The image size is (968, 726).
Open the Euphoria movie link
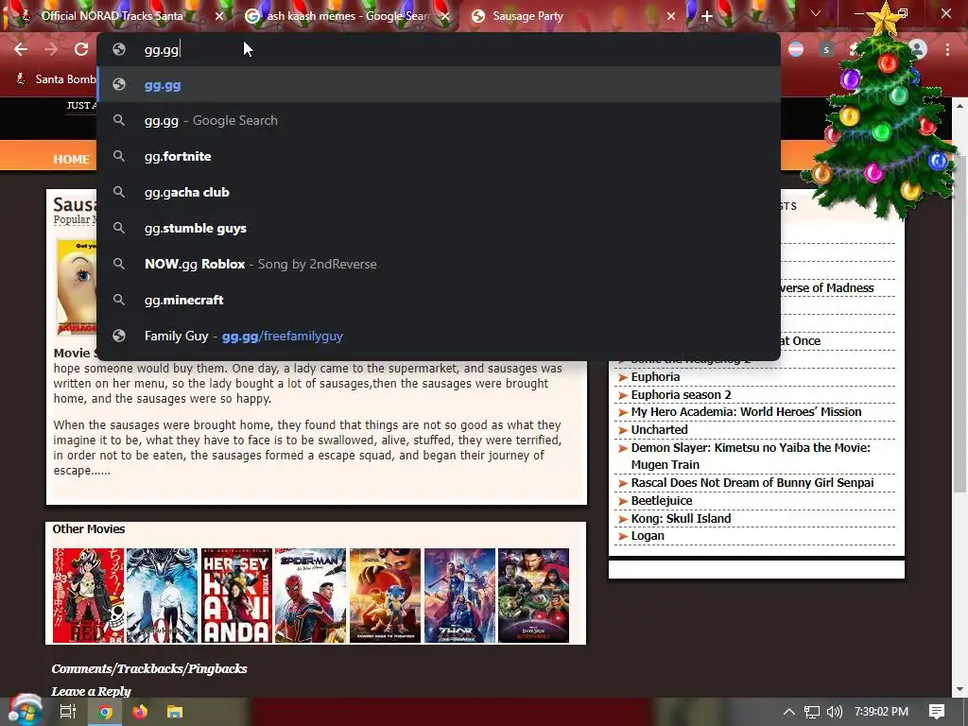click(655, 376)
